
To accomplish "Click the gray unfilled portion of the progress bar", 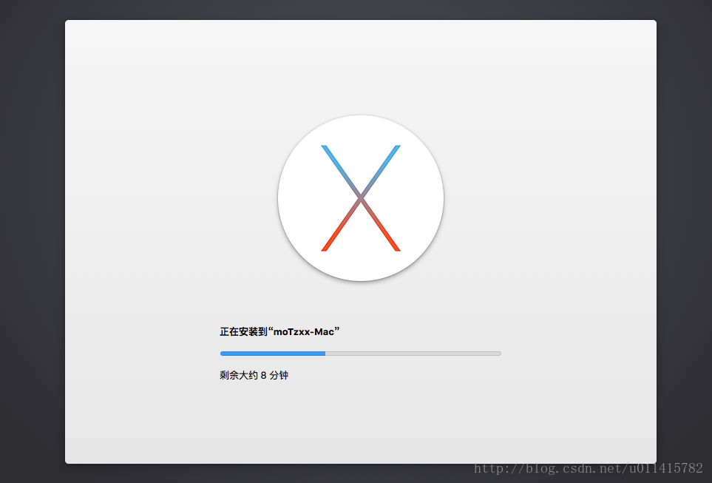I will tap(413, 354).
